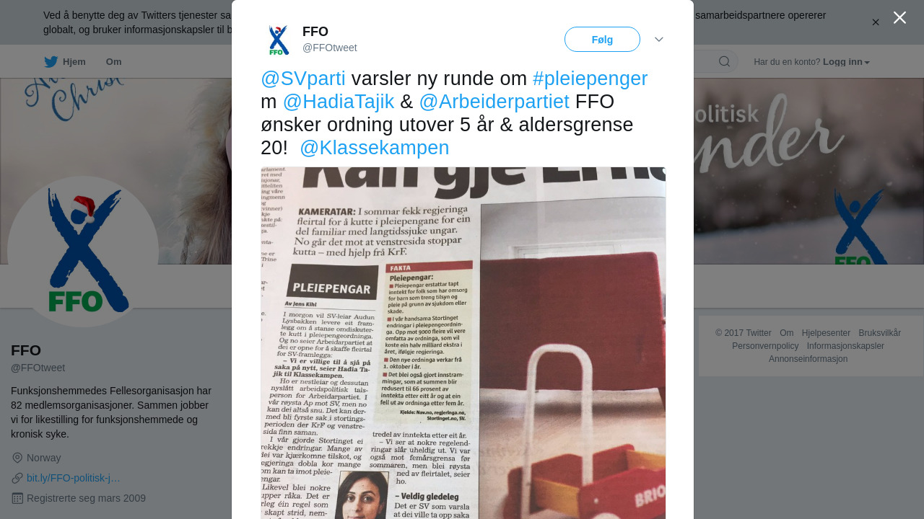This screenshot has height=519, width=924.
Task: Open the Logg inn dropdown
Action: (x=846, y=62)
